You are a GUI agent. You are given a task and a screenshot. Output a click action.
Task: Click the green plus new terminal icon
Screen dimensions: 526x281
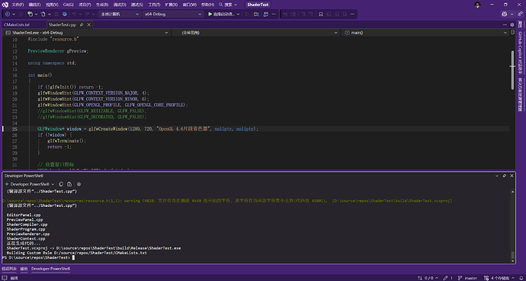pyautogui.click(x=6, y=184)
